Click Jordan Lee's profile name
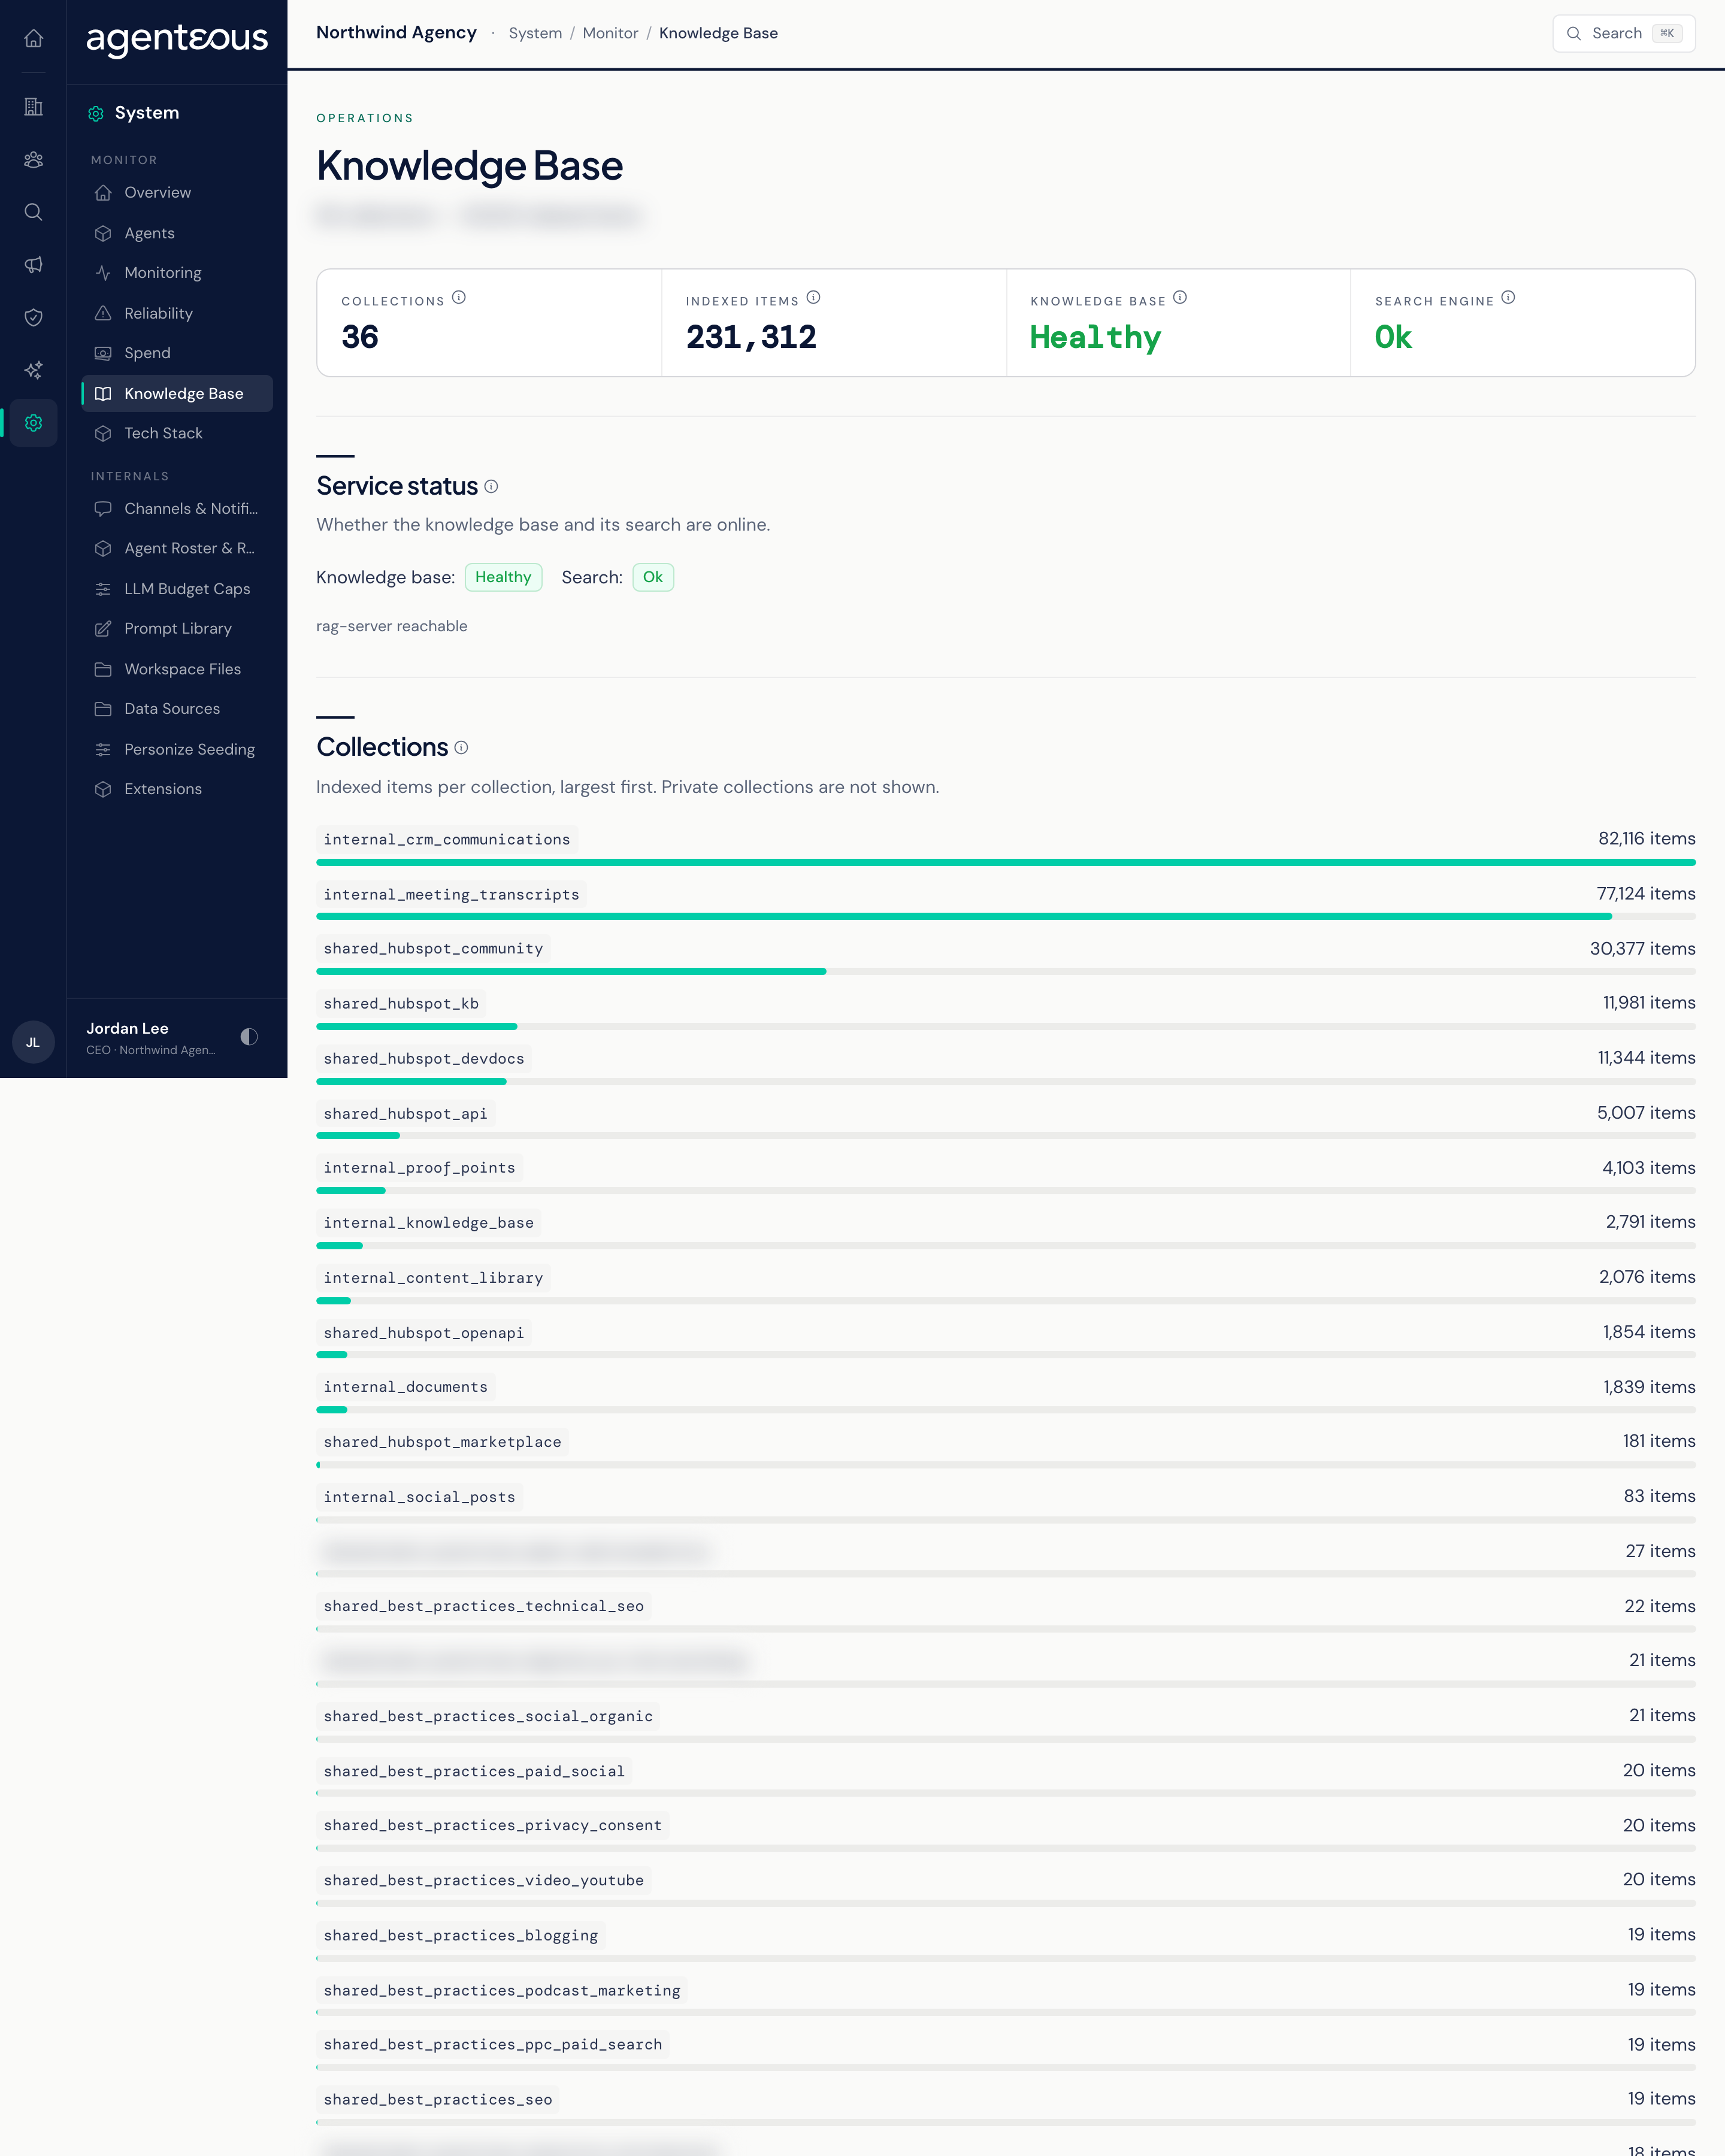 [127, 1029]
